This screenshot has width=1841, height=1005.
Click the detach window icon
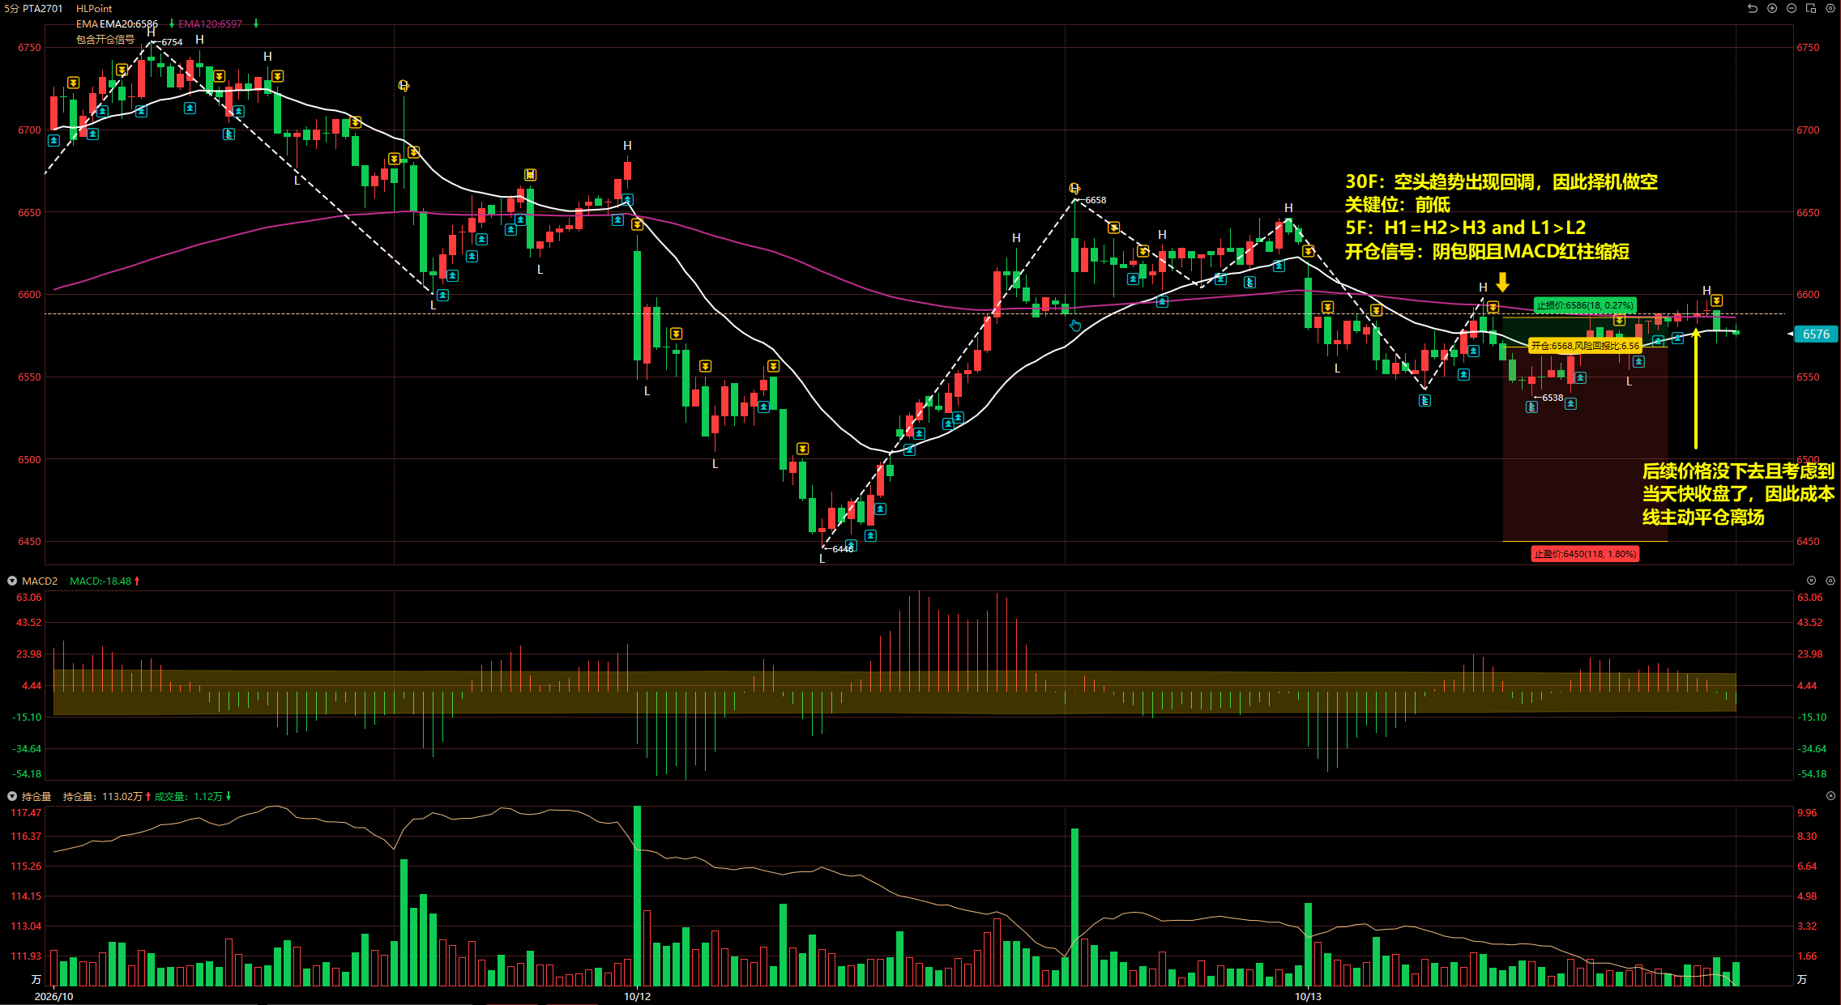coord(1811,8)
